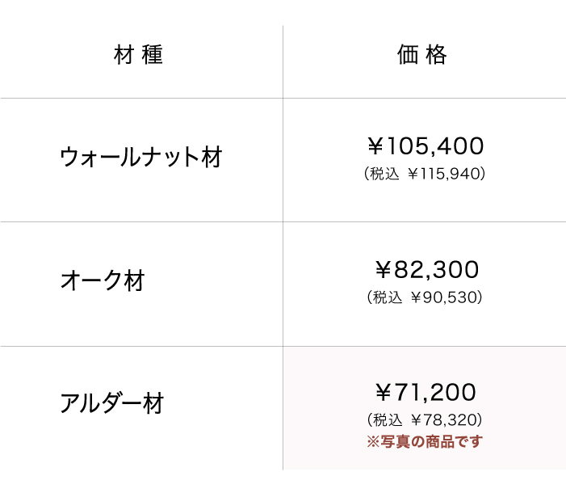Viewport: 566px width, 493px height.
Task: Click the yen sign before 82,300
Action: [x=384, y=270]
